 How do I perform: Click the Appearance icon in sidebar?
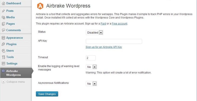pos(4,38)
